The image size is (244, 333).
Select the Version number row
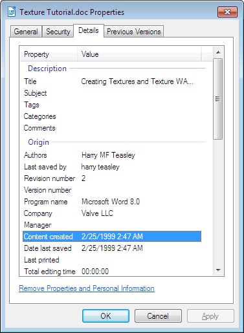(112, 190)
